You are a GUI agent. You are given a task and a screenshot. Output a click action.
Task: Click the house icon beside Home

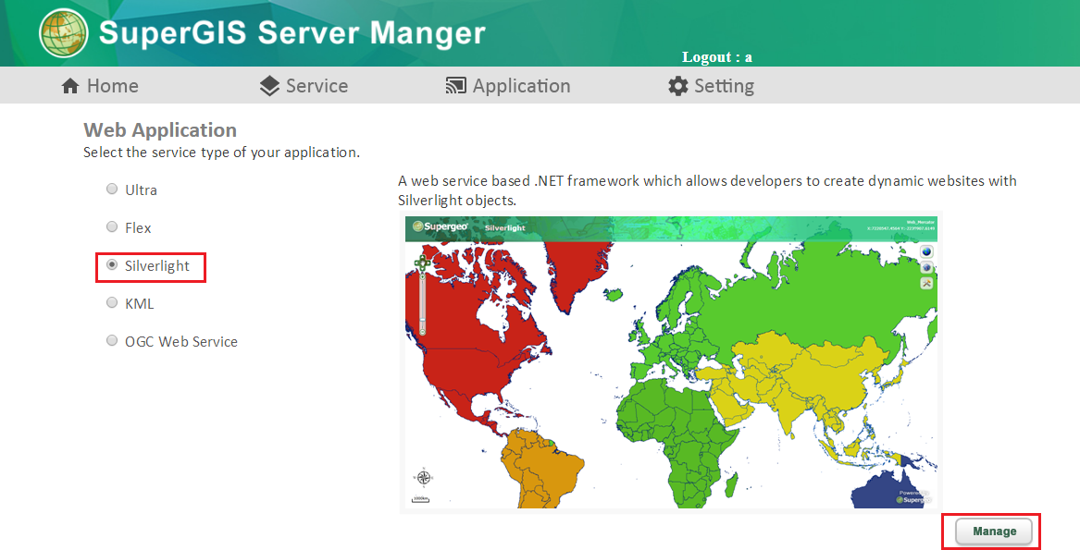(70, 86)
